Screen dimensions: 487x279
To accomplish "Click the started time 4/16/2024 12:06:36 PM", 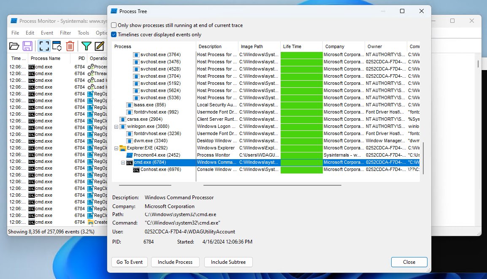I will pos(227,242).
